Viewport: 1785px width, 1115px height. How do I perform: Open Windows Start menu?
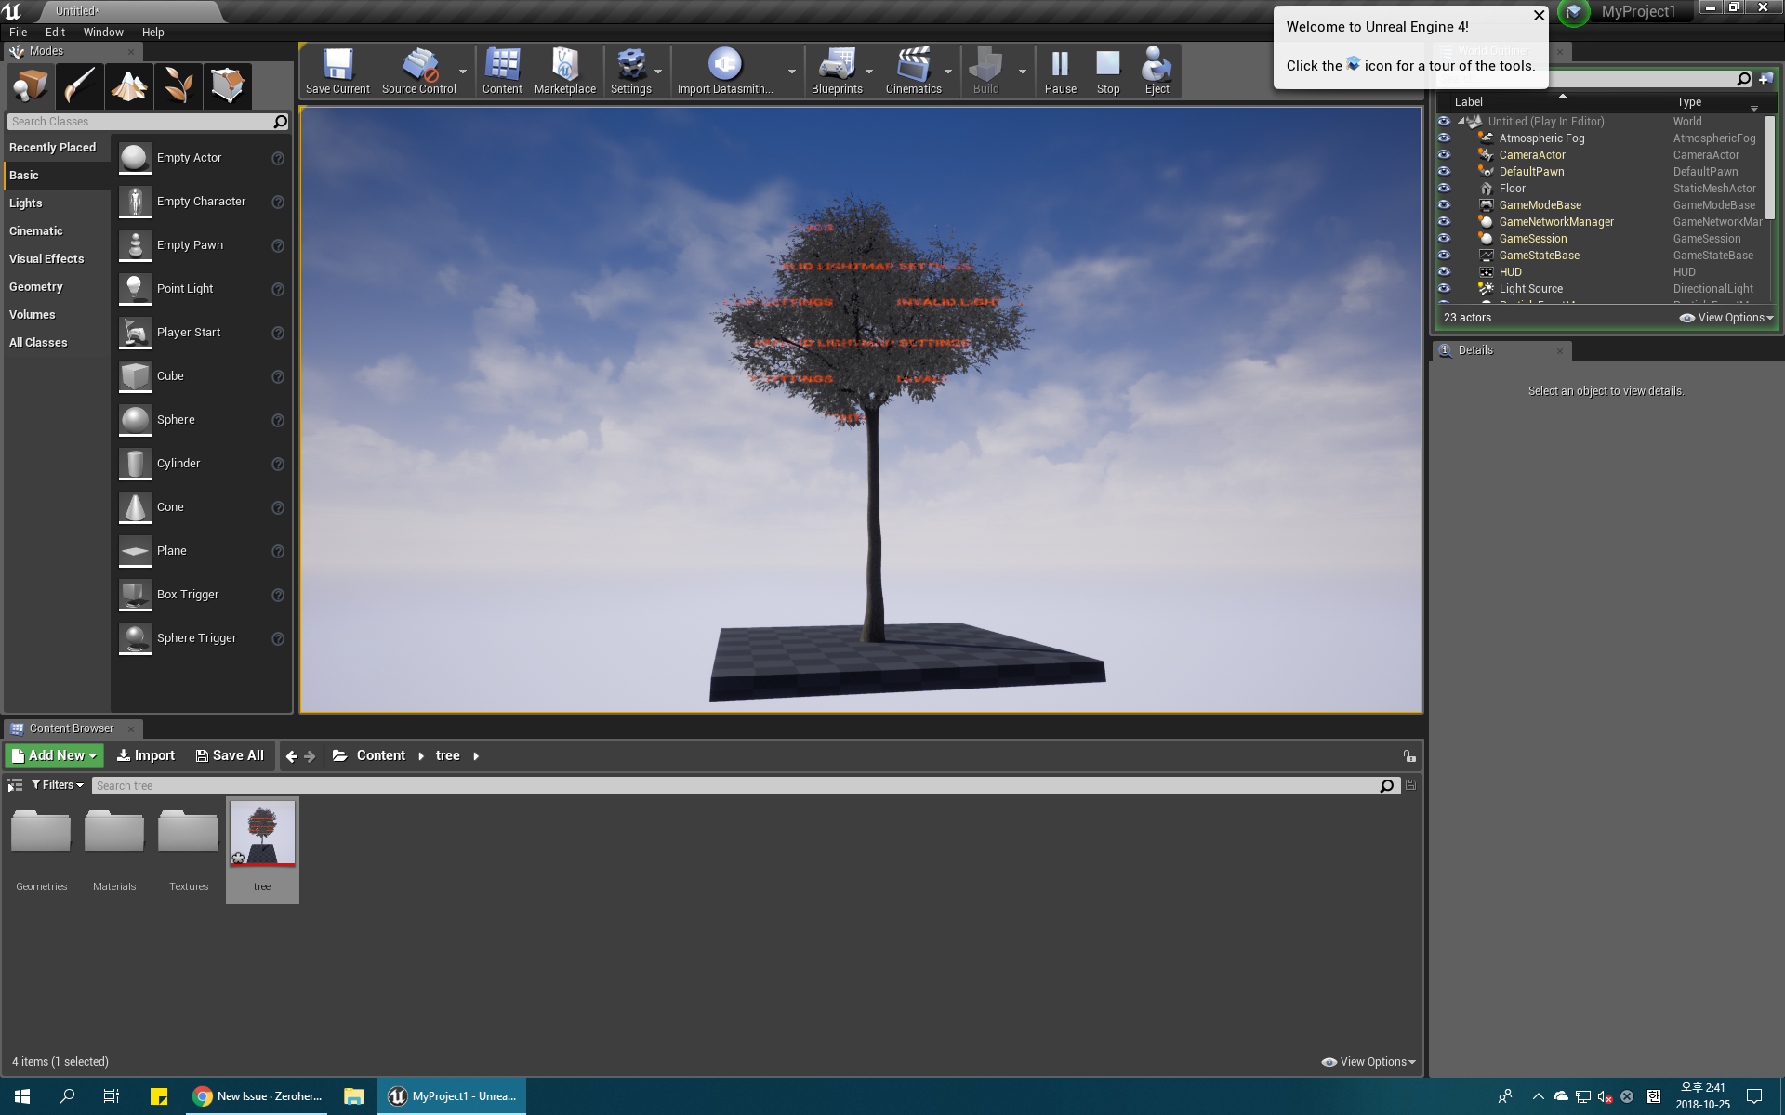[x=22, y=1096]
